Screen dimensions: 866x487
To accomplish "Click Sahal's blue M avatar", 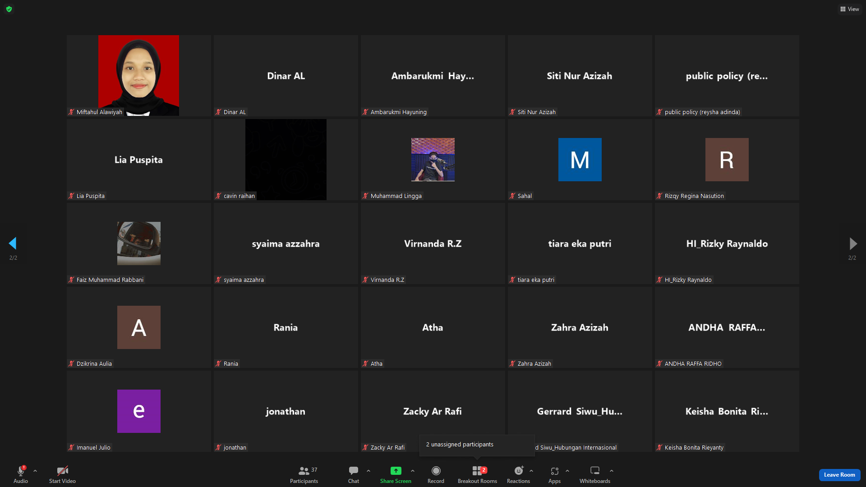I will (x=580, y=160).
